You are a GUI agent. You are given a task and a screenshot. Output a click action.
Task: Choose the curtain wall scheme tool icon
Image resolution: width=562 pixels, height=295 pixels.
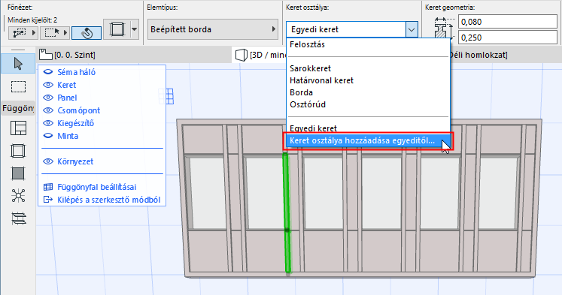click(x=18, y=128)
